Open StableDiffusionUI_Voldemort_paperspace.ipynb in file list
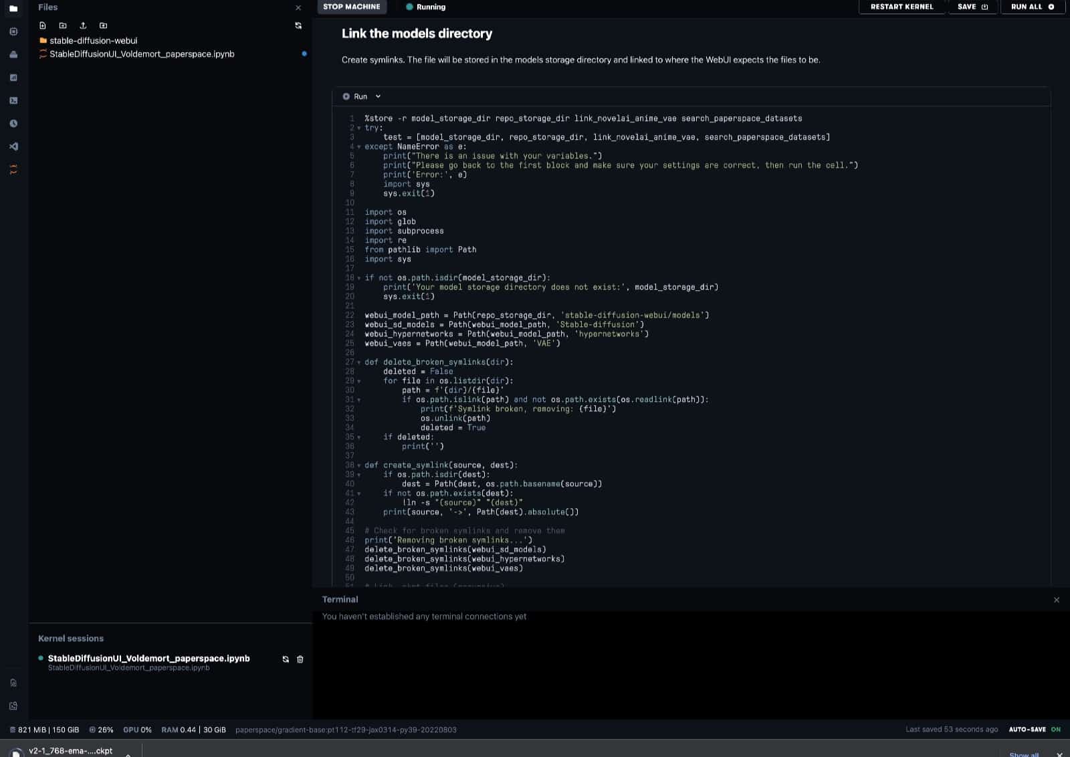 pos(142,54)
